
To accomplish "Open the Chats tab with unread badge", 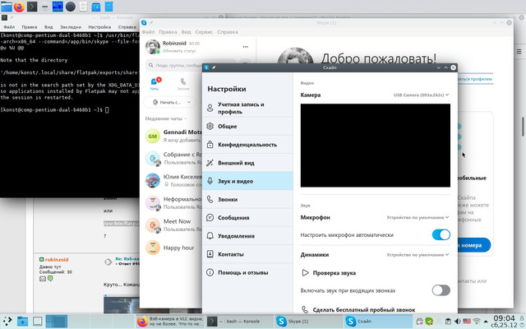I will point(155,84).
